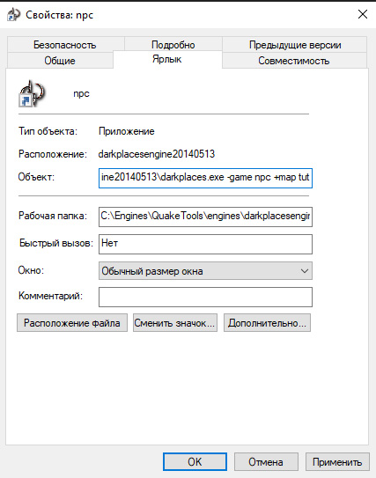
Task: Confirm with the OK button
Action: (195, 461)
